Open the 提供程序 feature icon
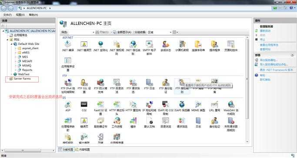This screenshot has height=158, width=297. [x=214, y=44]
